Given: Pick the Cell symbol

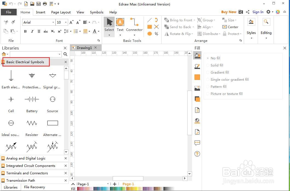Looking at the screenshot, I should coord(11,99).
